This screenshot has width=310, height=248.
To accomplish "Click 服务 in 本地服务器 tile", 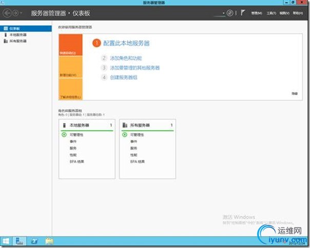I will [73, 148].
